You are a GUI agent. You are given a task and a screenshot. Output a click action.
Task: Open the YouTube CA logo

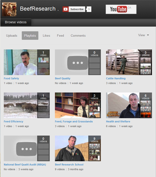point(121,9)
